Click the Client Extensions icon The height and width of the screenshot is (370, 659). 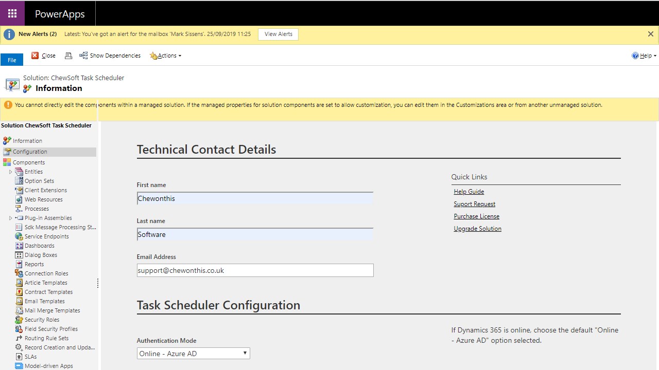[x=19, y=190]
